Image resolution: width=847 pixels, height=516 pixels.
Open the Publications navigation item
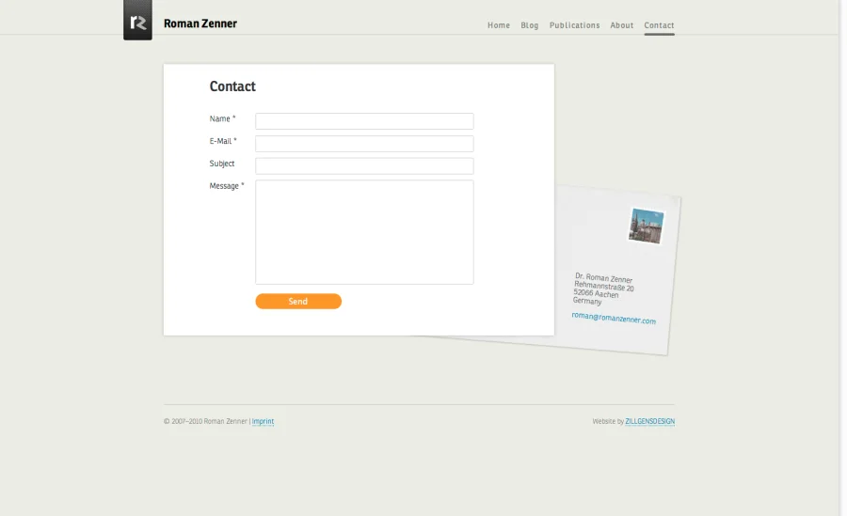click(x=574, y=25)
